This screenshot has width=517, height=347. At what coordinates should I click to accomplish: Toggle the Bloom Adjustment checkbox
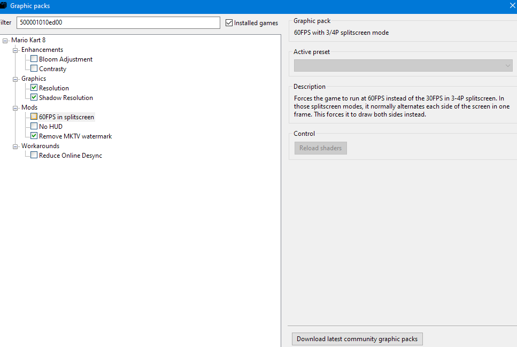34,59
